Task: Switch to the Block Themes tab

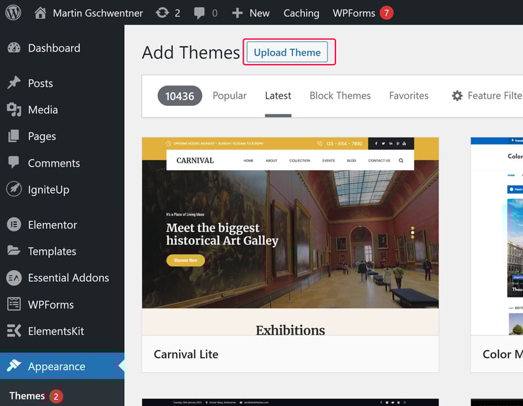Action: coord(340,95)
